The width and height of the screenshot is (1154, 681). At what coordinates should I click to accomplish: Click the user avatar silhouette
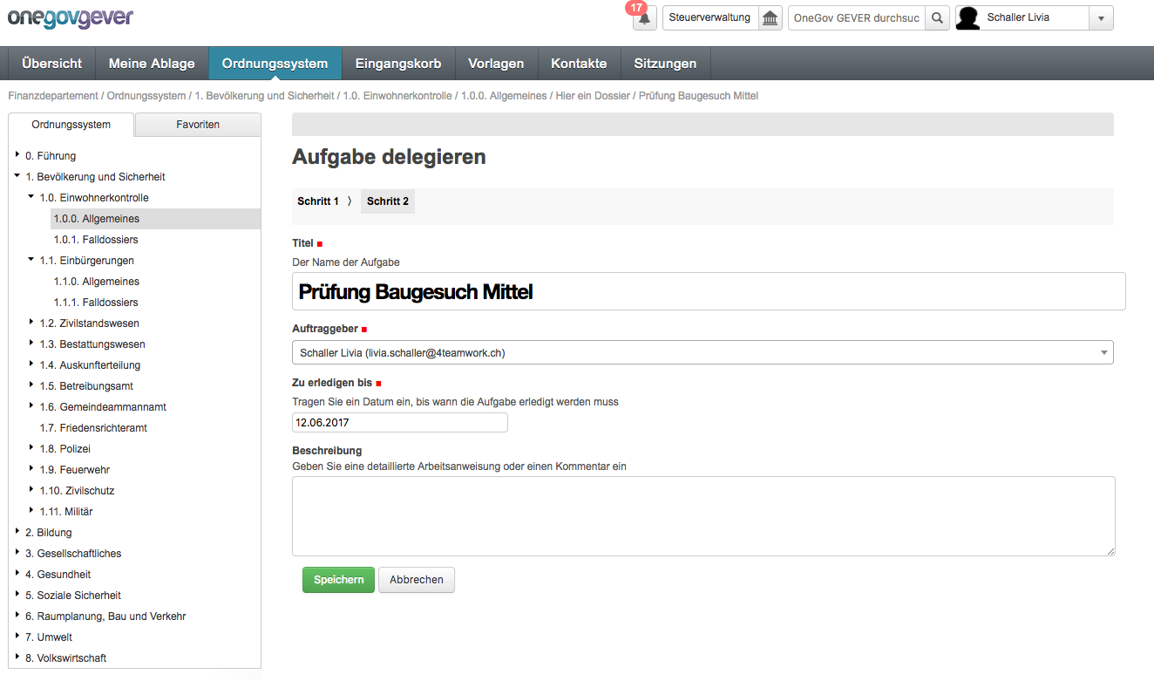pos(968,18)
